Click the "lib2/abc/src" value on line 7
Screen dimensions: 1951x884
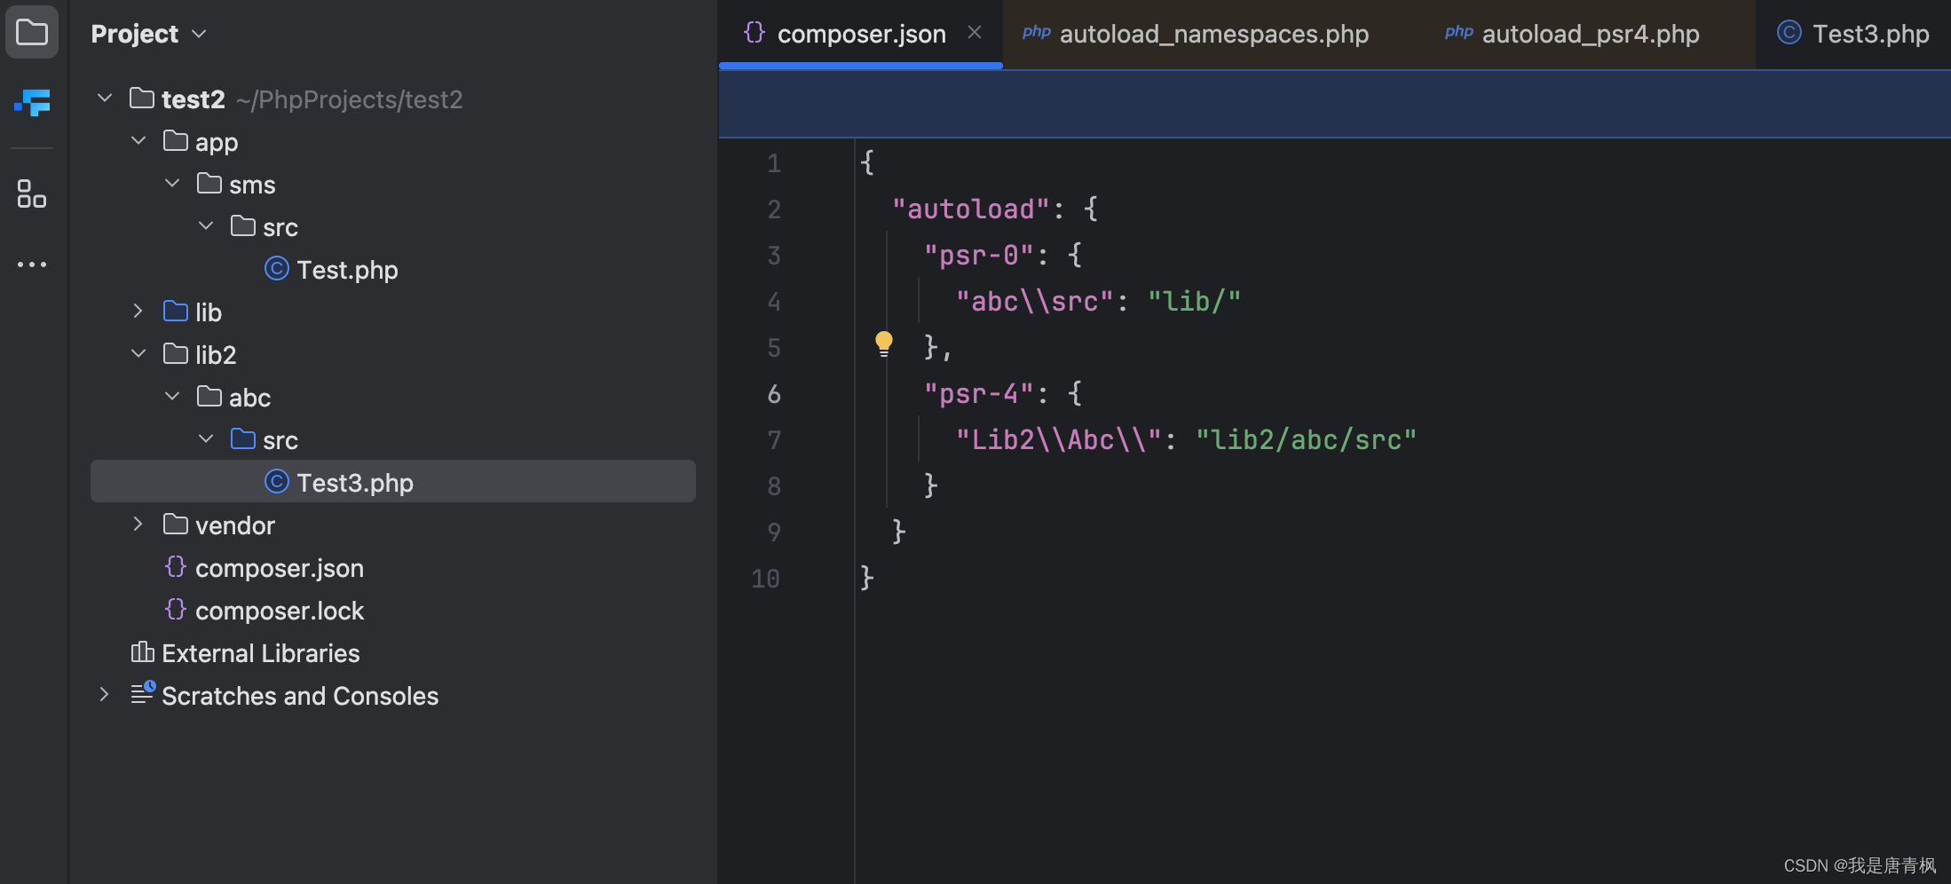[x=1307, y=439]
